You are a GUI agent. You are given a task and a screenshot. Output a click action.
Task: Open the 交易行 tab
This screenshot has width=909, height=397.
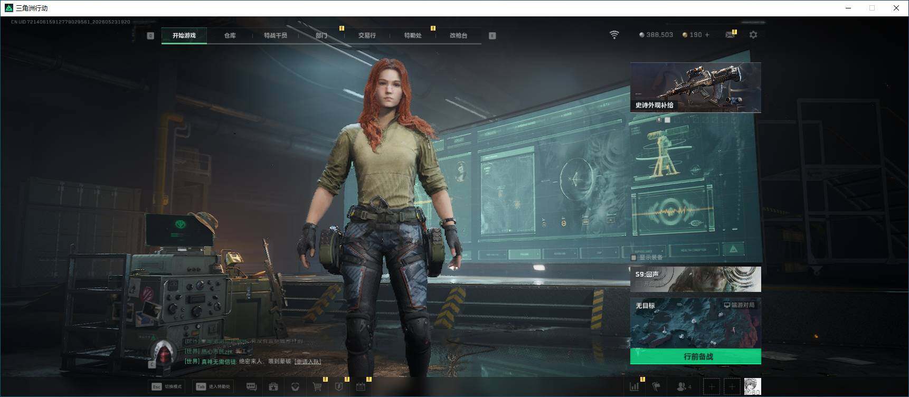pos(367,35)
